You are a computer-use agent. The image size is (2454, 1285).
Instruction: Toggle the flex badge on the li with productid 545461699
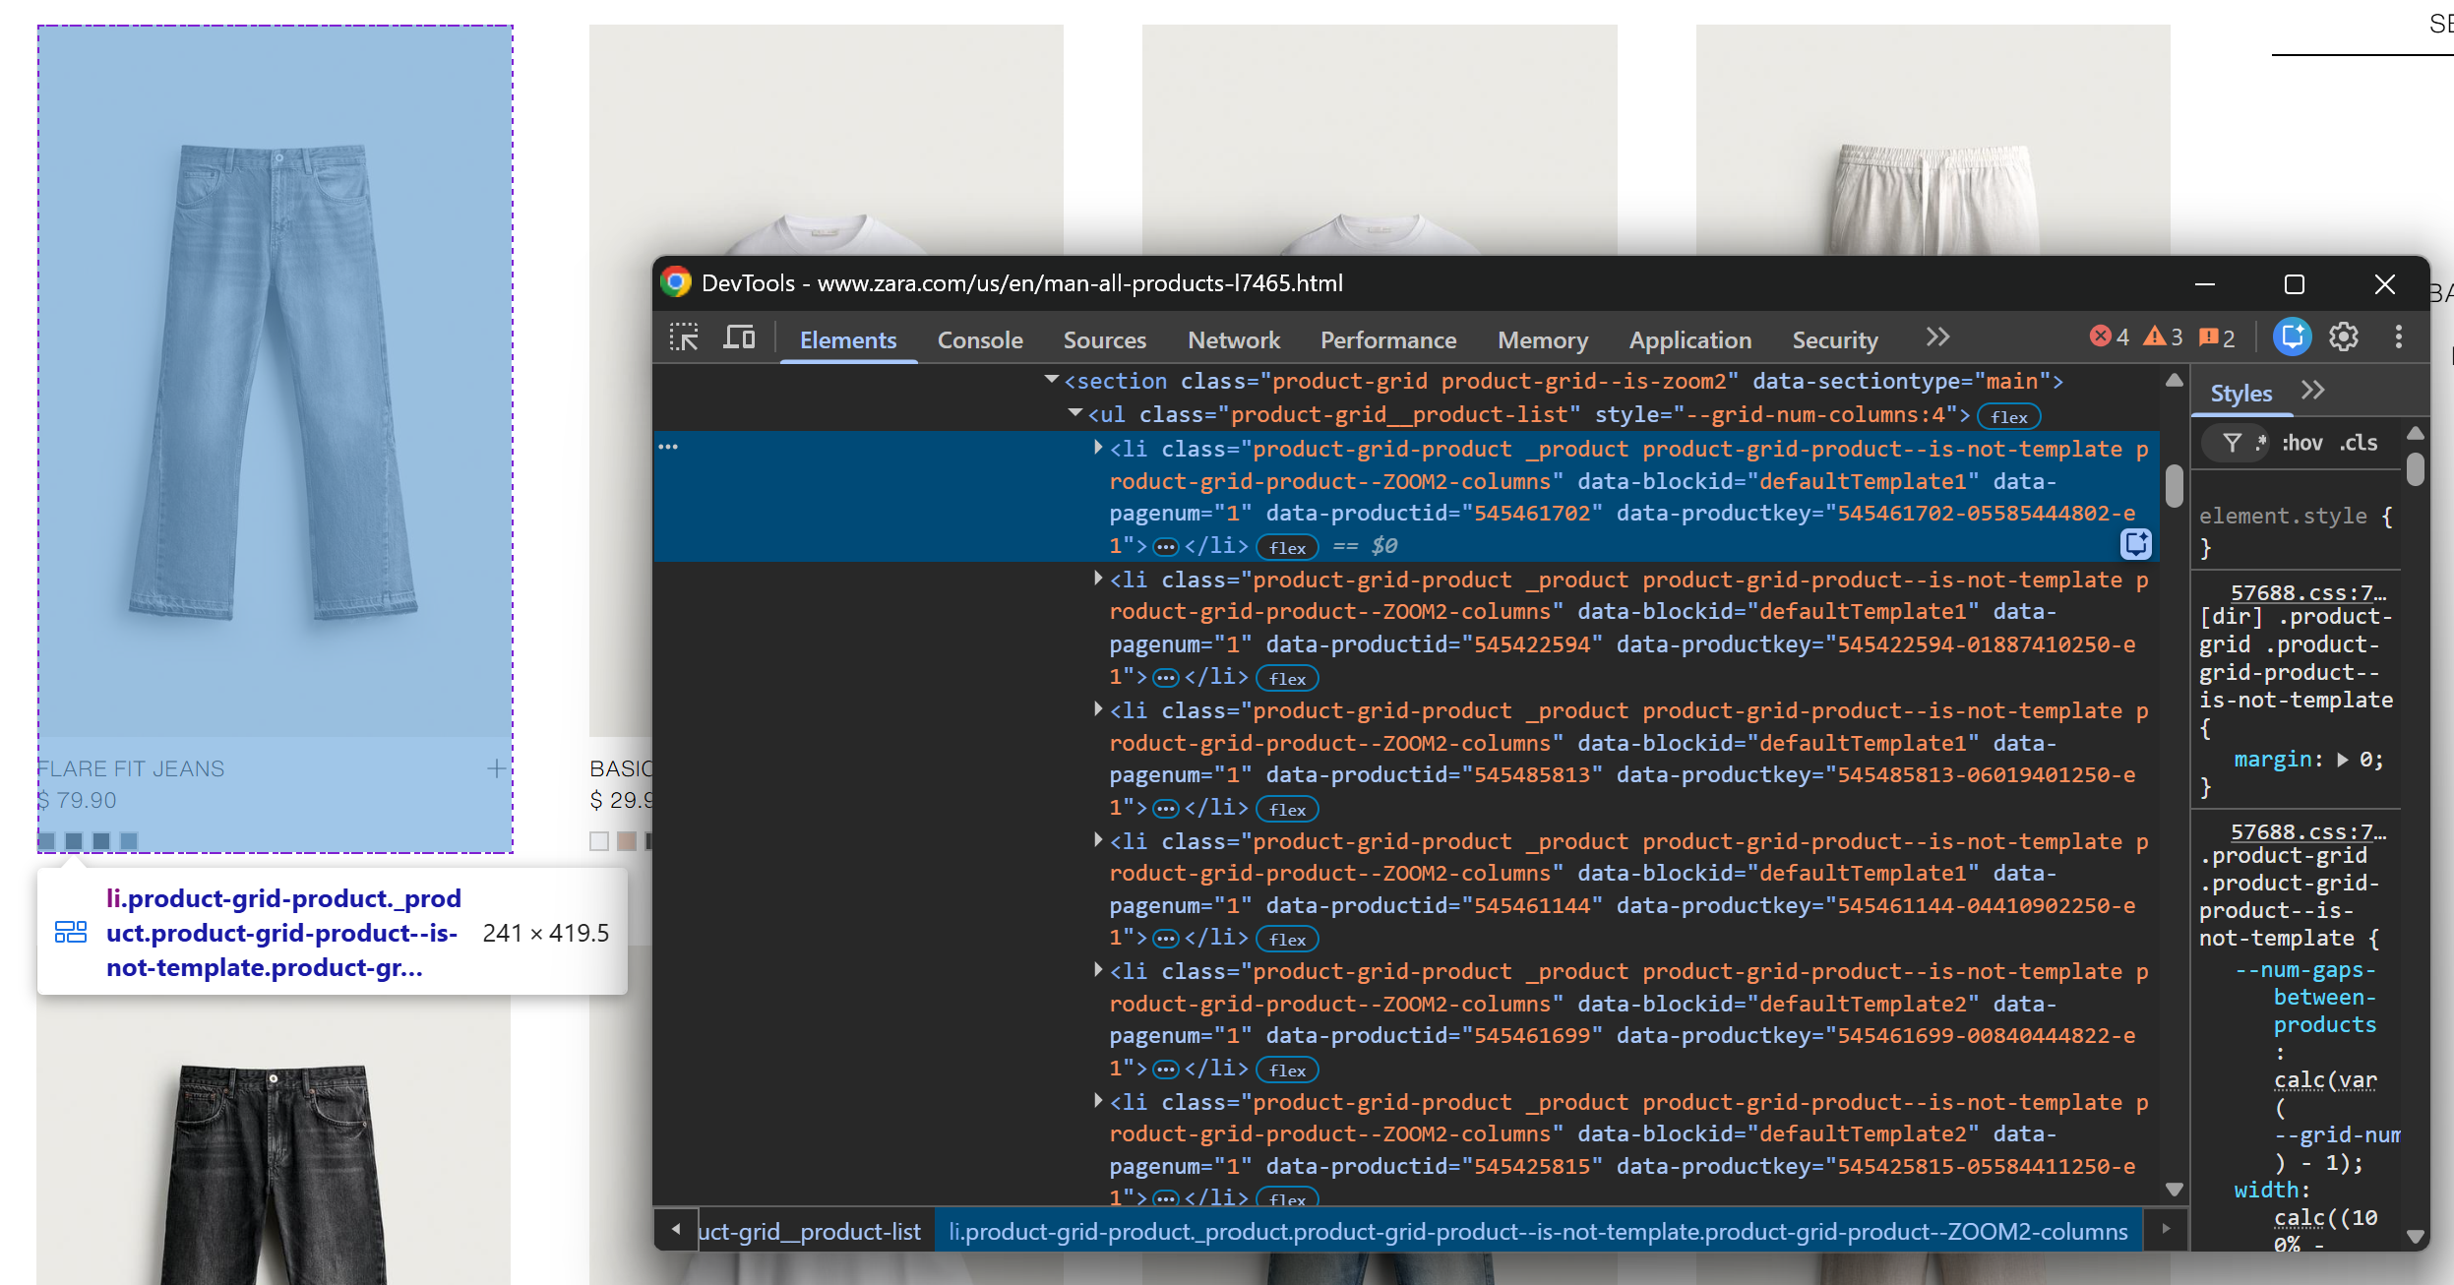point(1287,1070)
